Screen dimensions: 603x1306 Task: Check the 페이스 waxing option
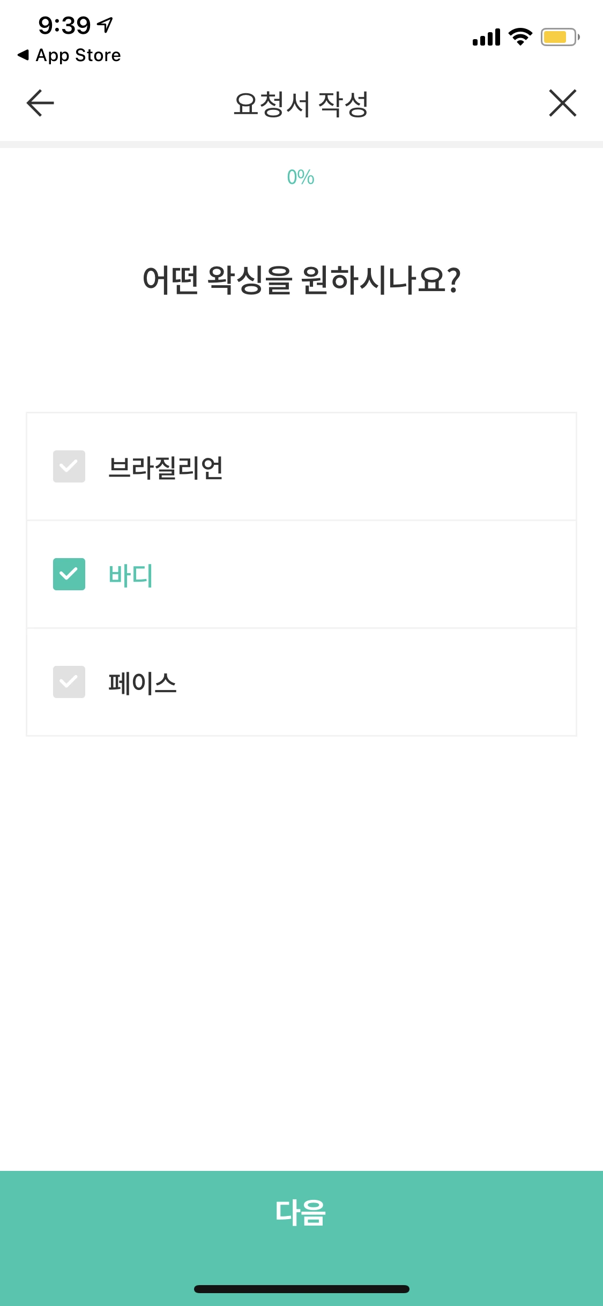point(69,682)
